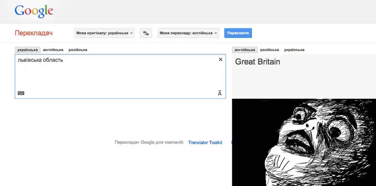Switch source language tab to англійська
Image resolution: width=376 pixels, height=186 pixels.
[x=53, y=50]
